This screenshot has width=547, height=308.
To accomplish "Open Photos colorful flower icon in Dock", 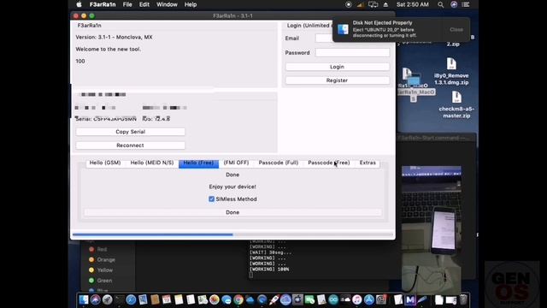I will [215, 300].
